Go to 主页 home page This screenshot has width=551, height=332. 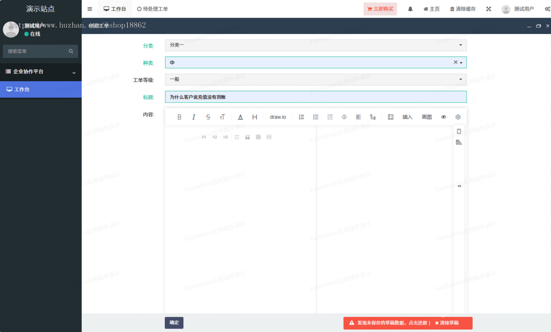(x=431, y=9)
